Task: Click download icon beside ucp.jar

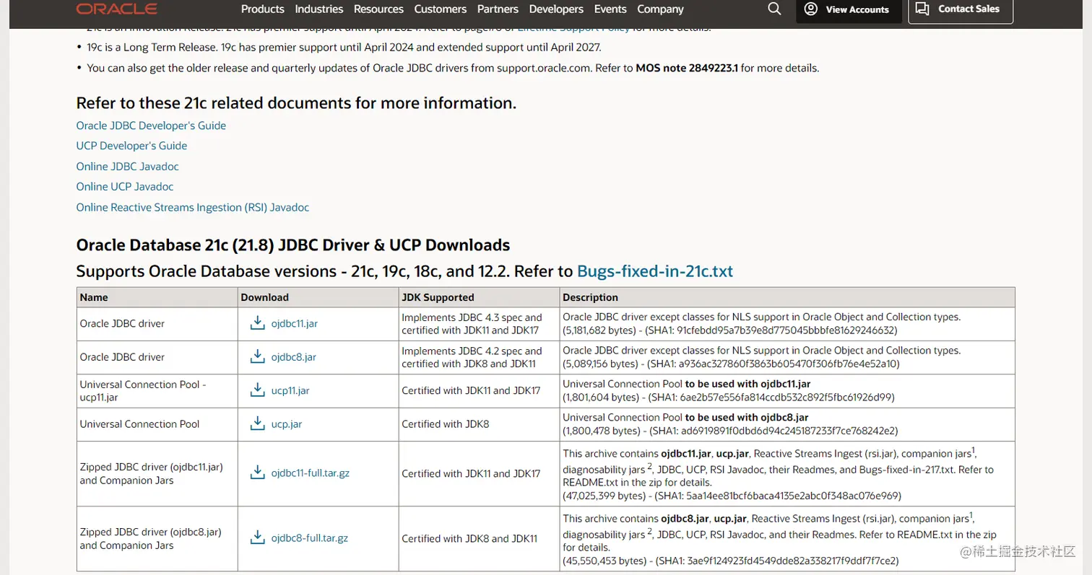Action: pyautogui.click(x=257, y=423)
